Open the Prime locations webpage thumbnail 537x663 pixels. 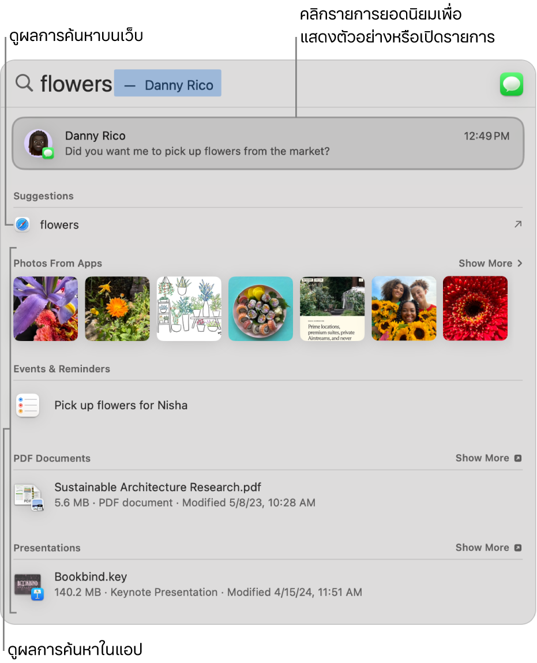click(332, 309)
